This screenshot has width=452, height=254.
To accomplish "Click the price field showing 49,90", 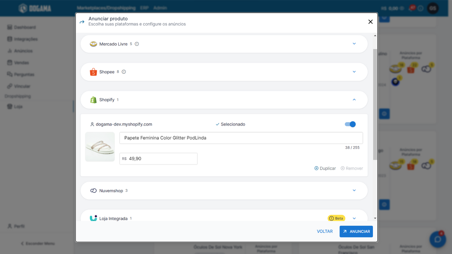I will 159,159.
